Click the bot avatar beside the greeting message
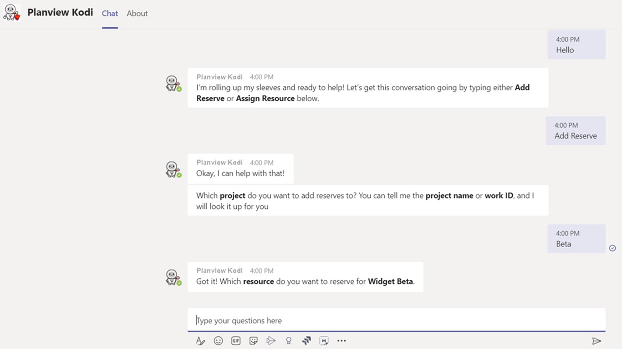The image size is (622, 349). tap(172, 84)
